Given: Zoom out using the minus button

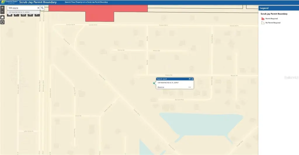Looking at the screenshot, I should 2,12.
